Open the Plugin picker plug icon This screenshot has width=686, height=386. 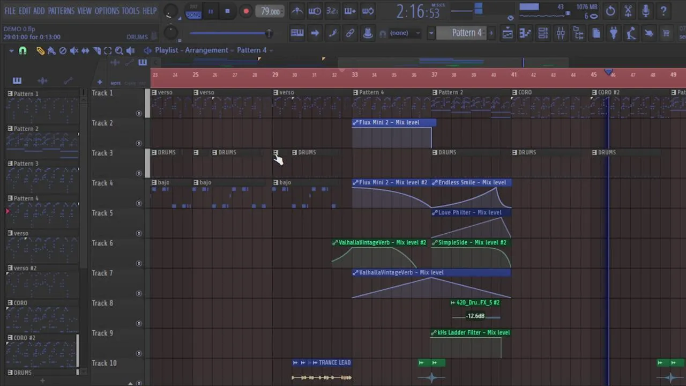click(x=614, y=33)
